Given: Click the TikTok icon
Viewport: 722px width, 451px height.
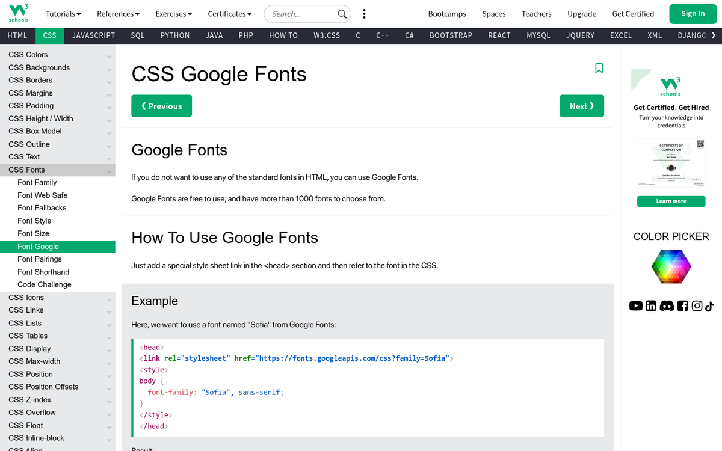Looking at the screenshot, I should point(711,305).
